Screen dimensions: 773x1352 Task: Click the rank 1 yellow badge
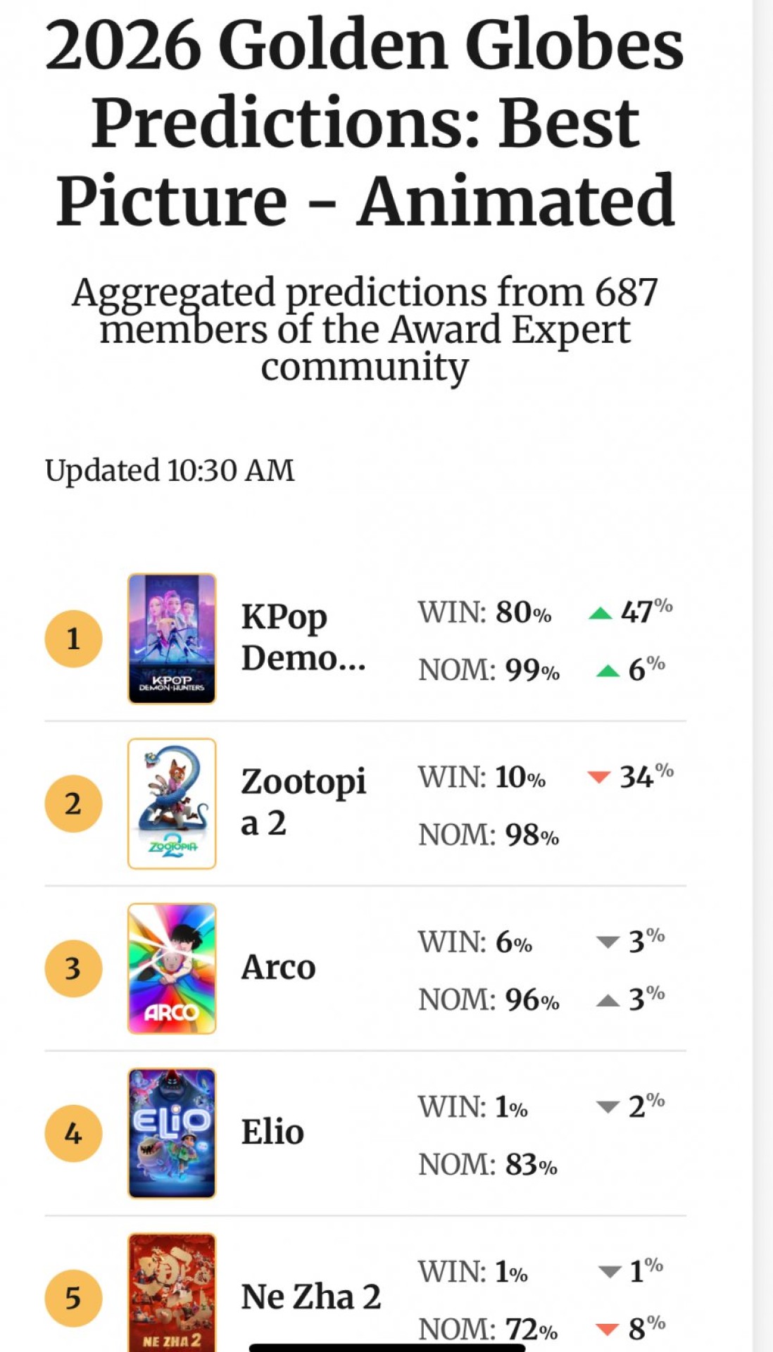[x=73, y=639]
